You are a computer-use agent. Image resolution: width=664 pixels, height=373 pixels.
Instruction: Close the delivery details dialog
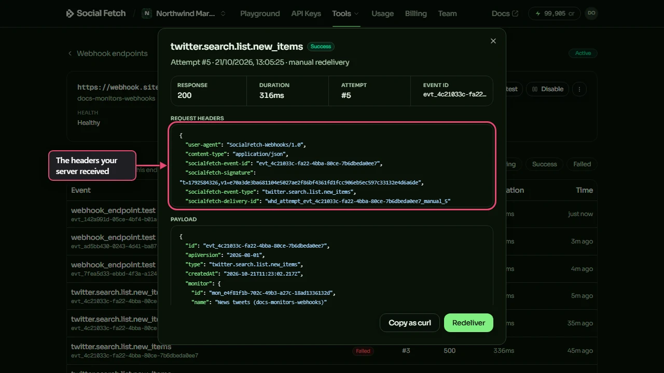[x=493, y=41]
